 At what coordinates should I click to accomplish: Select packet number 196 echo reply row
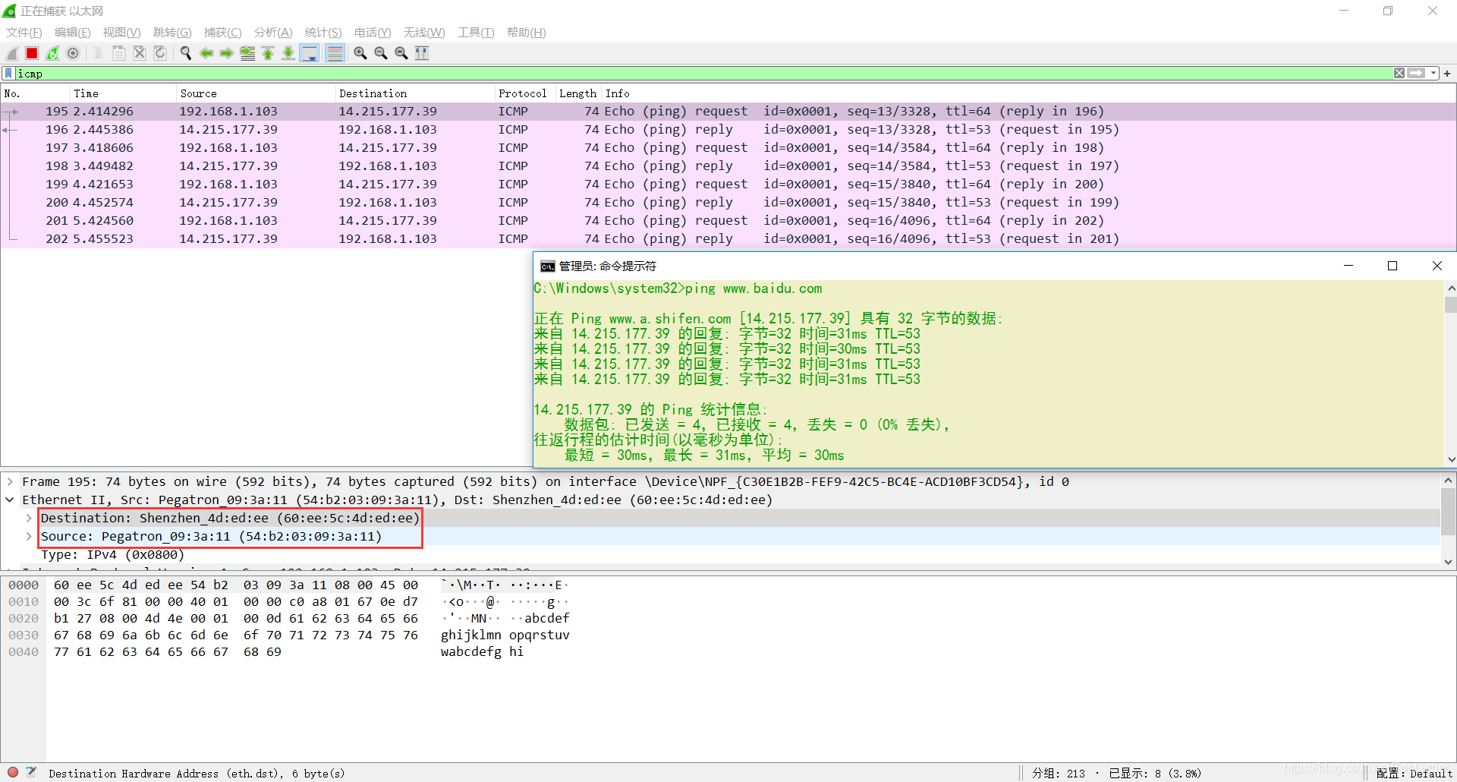(728, 130)
